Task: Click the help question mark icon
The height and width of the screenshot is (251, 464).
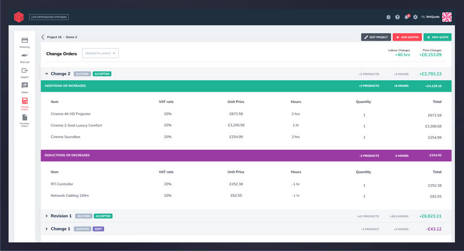Action: coord(397,17)
